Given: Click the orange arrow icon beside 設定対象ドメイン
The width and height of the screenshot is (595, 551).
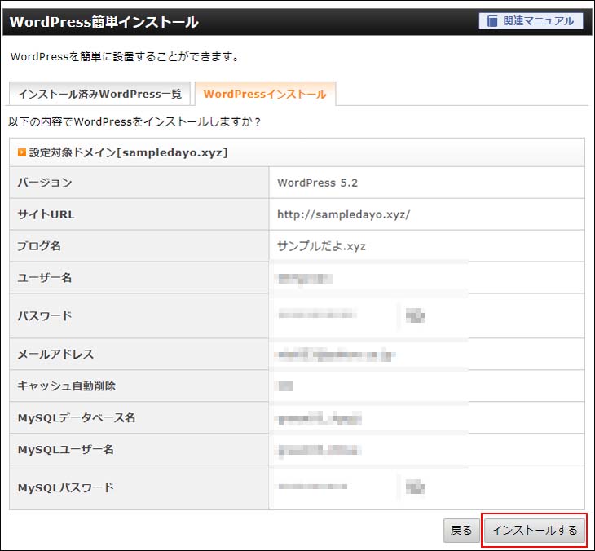Looking at the screenshot, I should (x=22, y=152).
